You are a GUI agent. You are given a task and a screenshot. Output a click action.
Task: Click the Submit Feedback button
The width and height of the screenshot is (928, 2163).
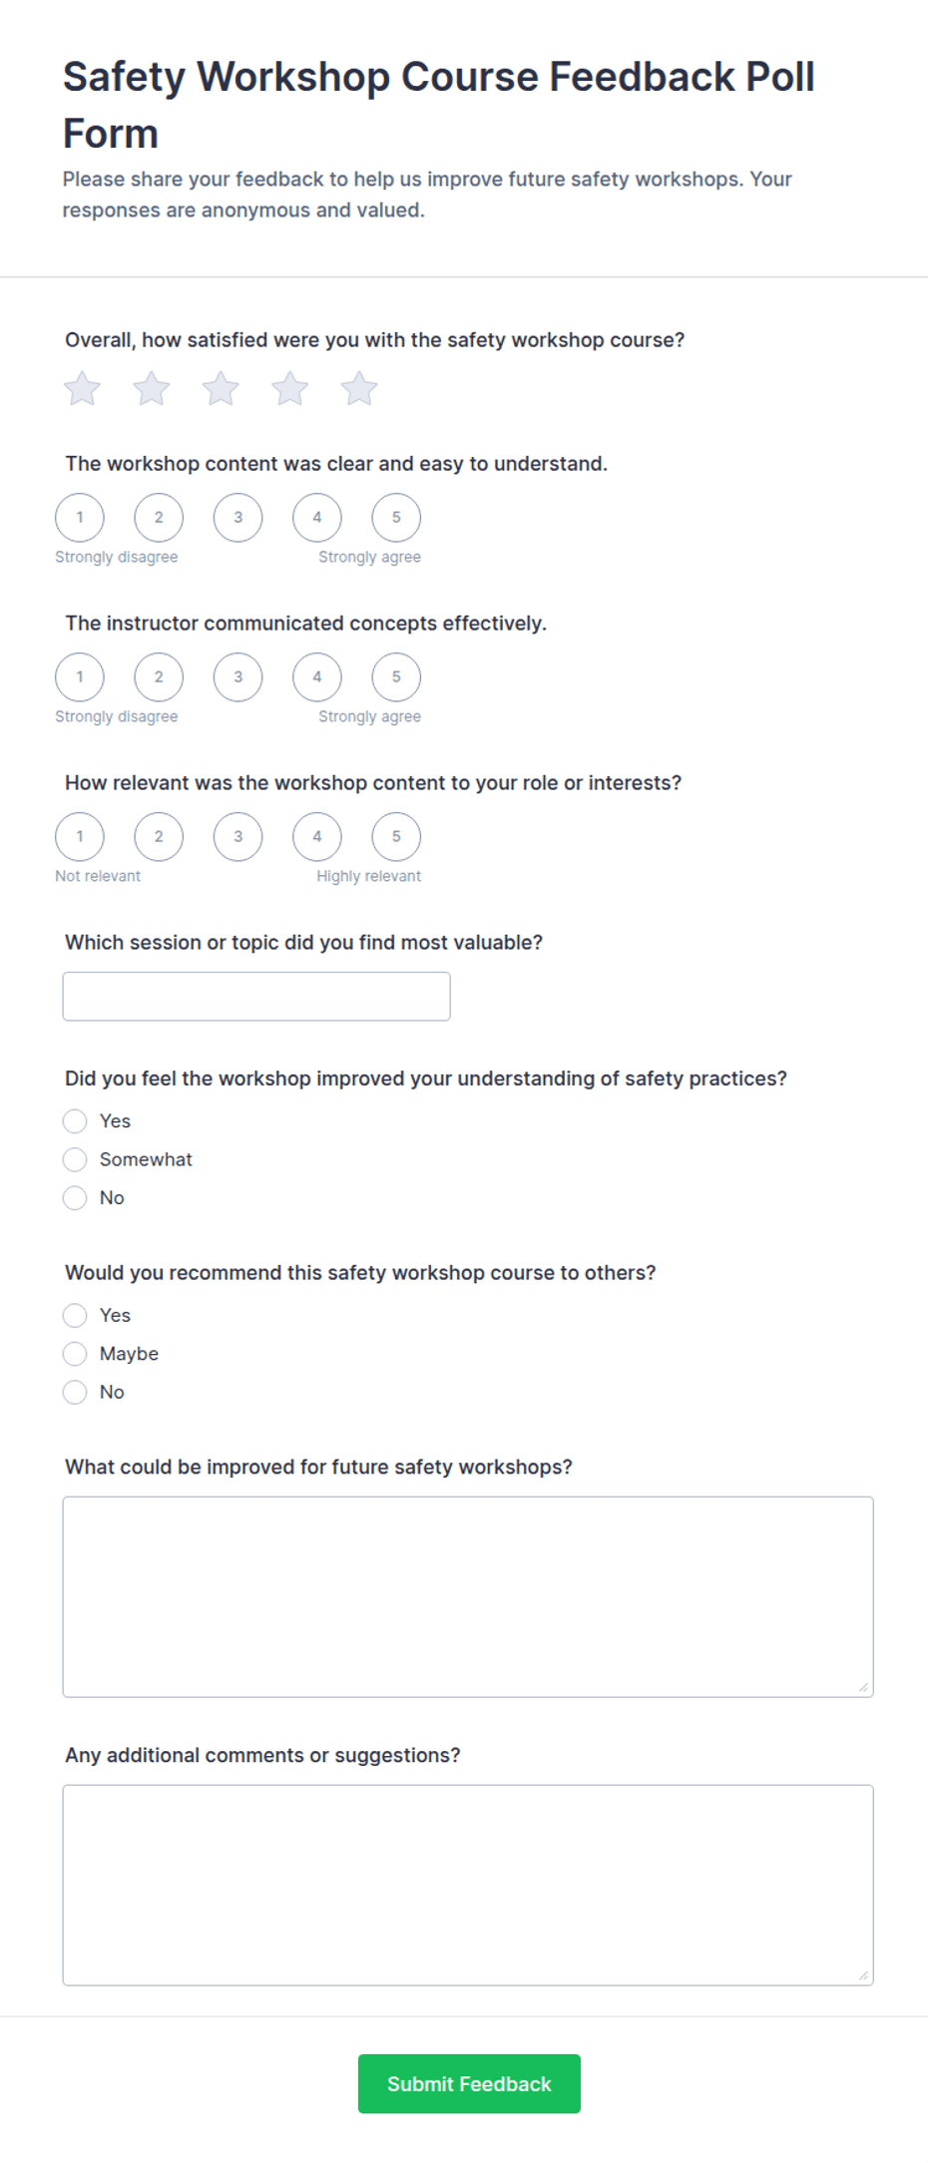click(469, 2083)
